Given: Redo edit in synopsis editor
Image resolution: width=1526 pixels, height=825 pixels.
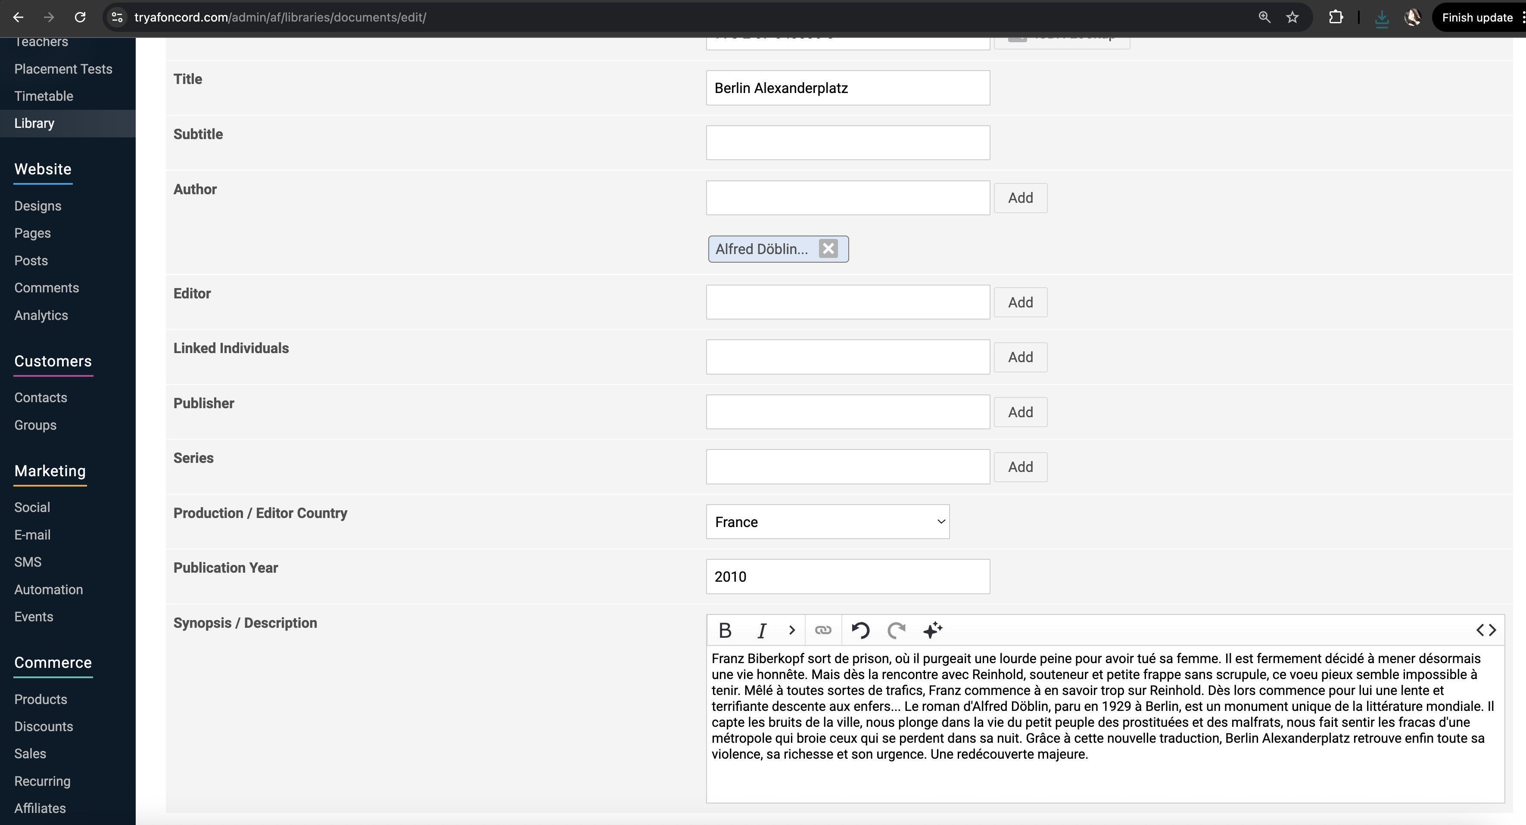Looking at the screenshot, I should click(x=896, y=630).
